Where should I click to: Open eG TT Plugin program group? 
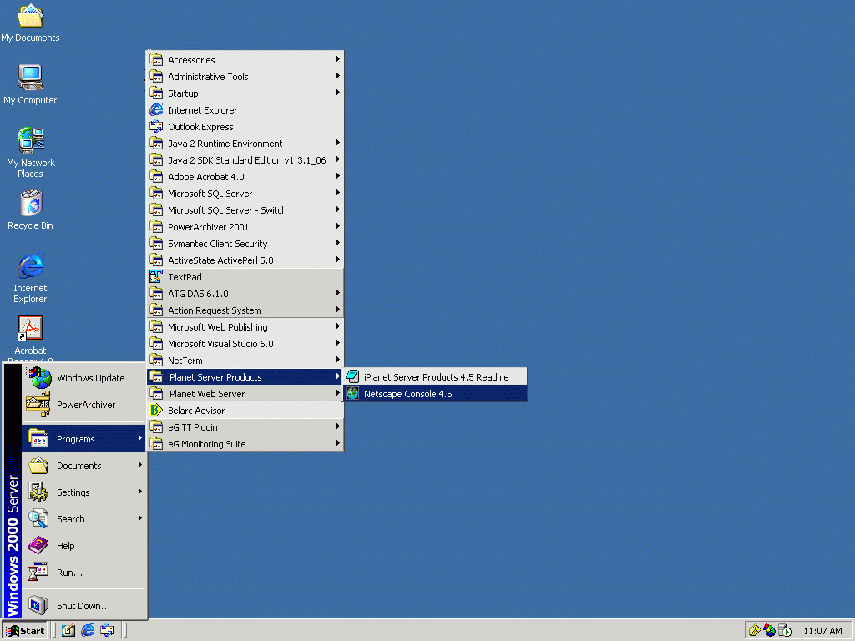tap(245, 427)
